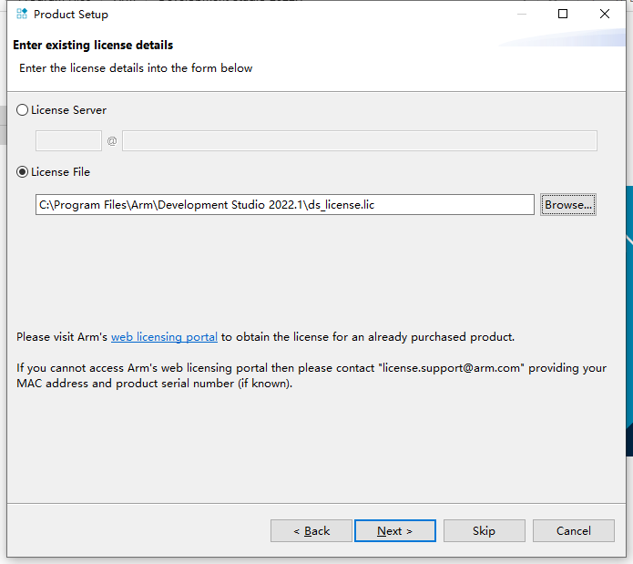Click the license server port field
This screenshot has height=564, width=633.
68,140
